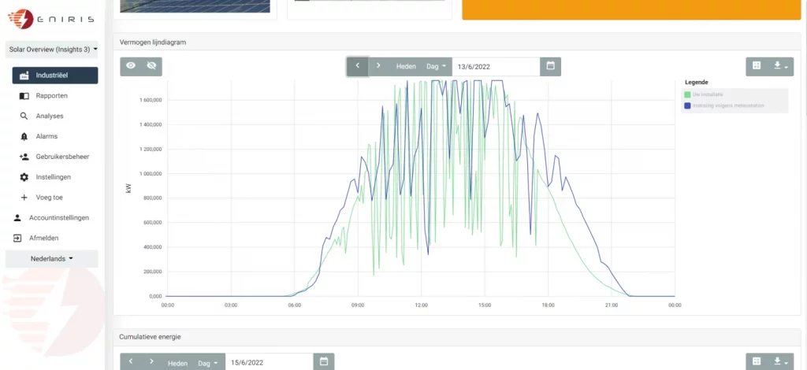This screenshot has width=807, height=370.
Task: Click the factory icon beside Industrieel
Action: [24, 76]
